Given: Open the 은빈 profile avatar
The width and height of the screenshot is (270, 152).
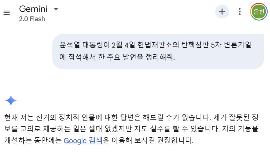Looking at the screenshot, I should (x=259, y=12).
